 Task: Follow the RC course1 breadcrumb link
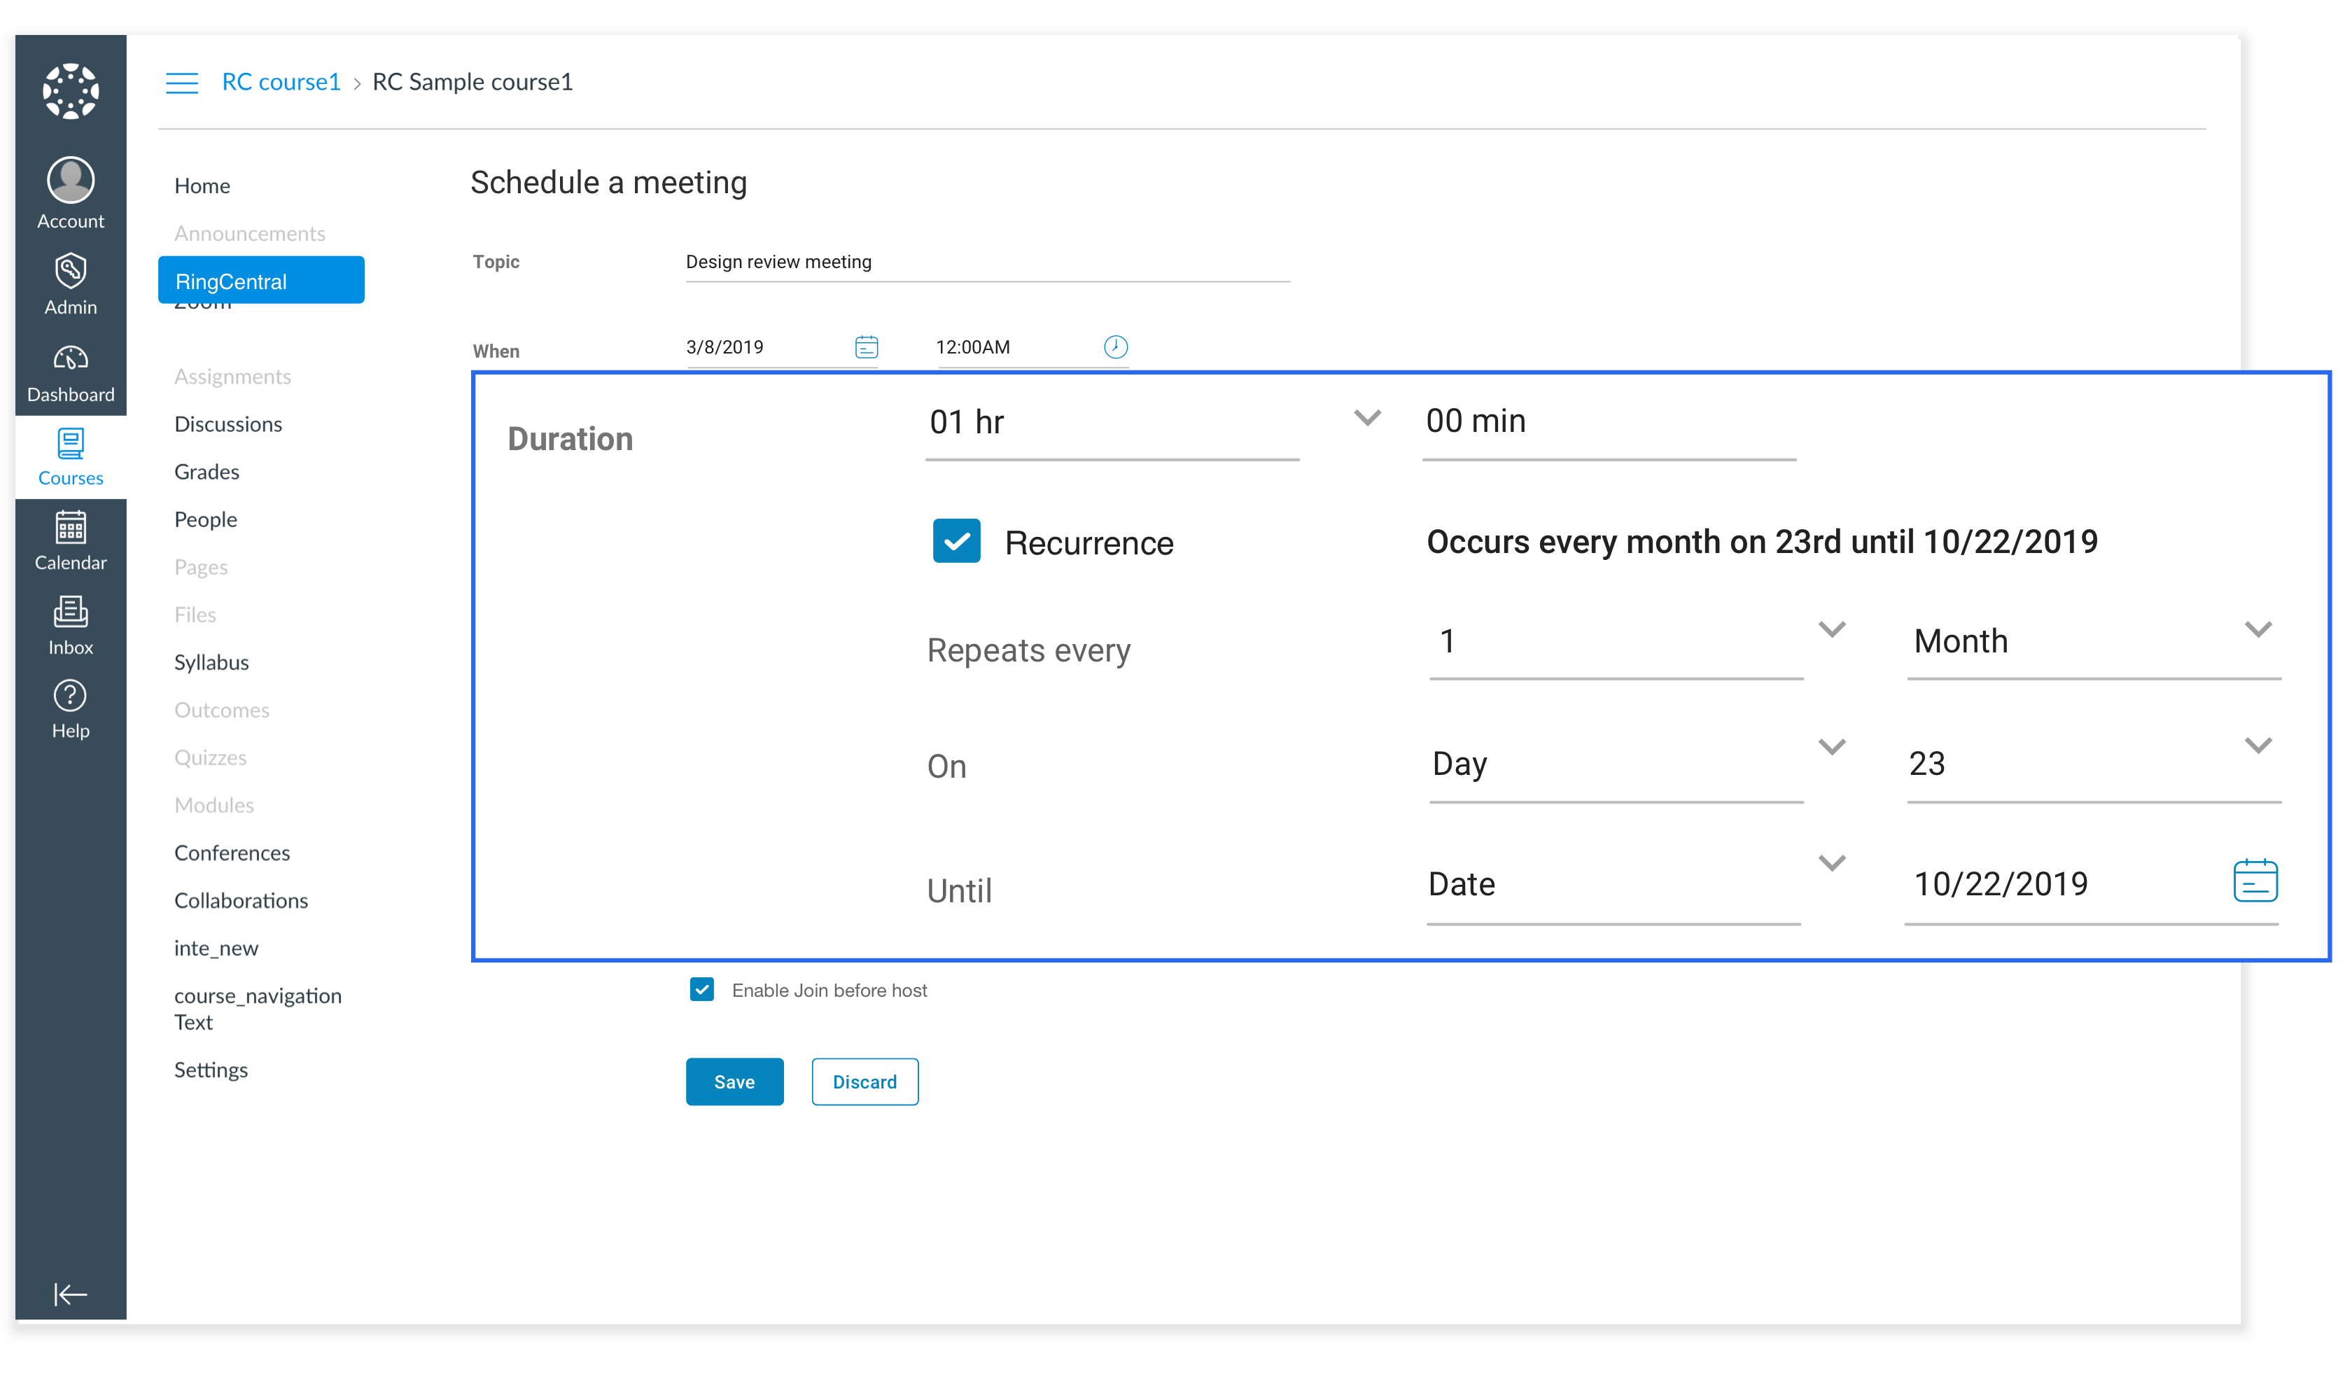click(281, 82)
